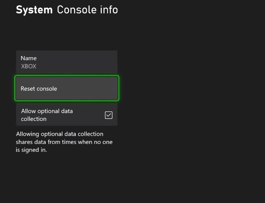Click the "Reset console" label text
This screenshot has height=203, width=265.
[39, 89]
